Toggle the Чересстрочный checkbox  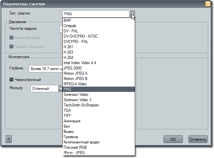pyautogui.click(x=12, y=80)
